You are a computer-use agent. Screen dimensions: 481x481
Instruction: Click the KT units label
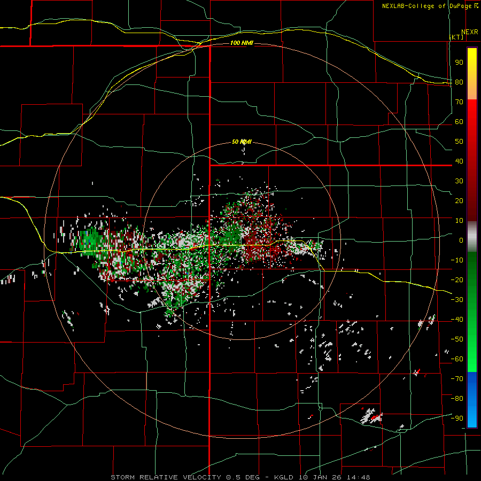click(457, 37)
